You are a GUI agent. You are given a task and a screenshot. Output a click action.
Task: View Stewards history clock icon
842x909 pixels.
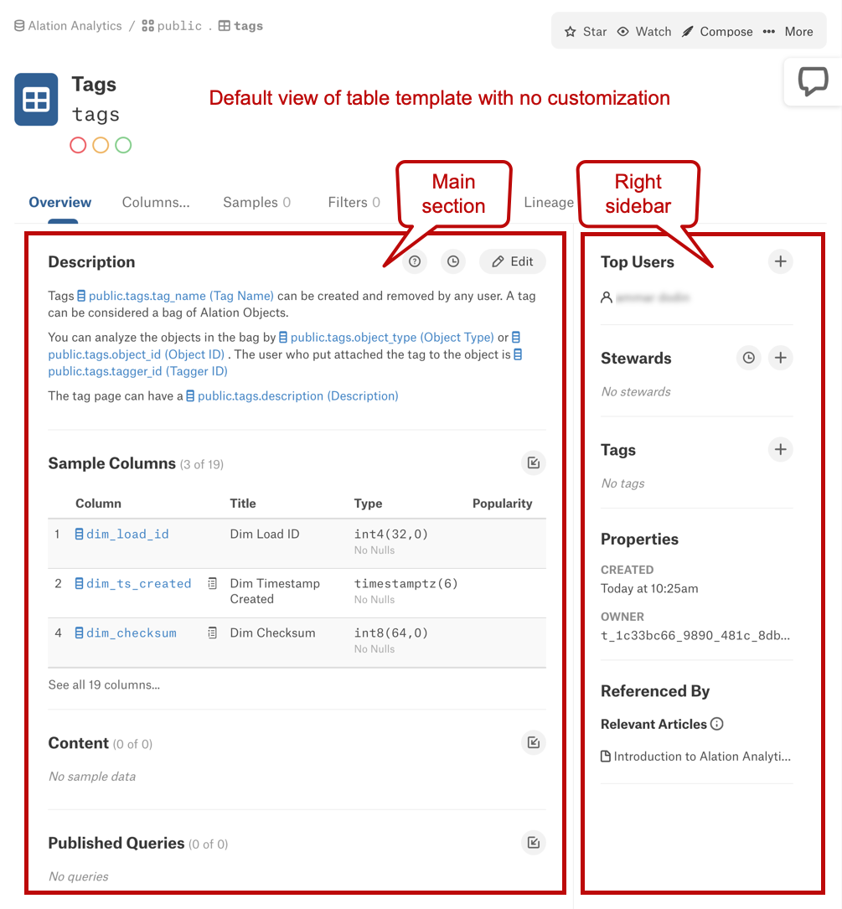click(749, 358)
